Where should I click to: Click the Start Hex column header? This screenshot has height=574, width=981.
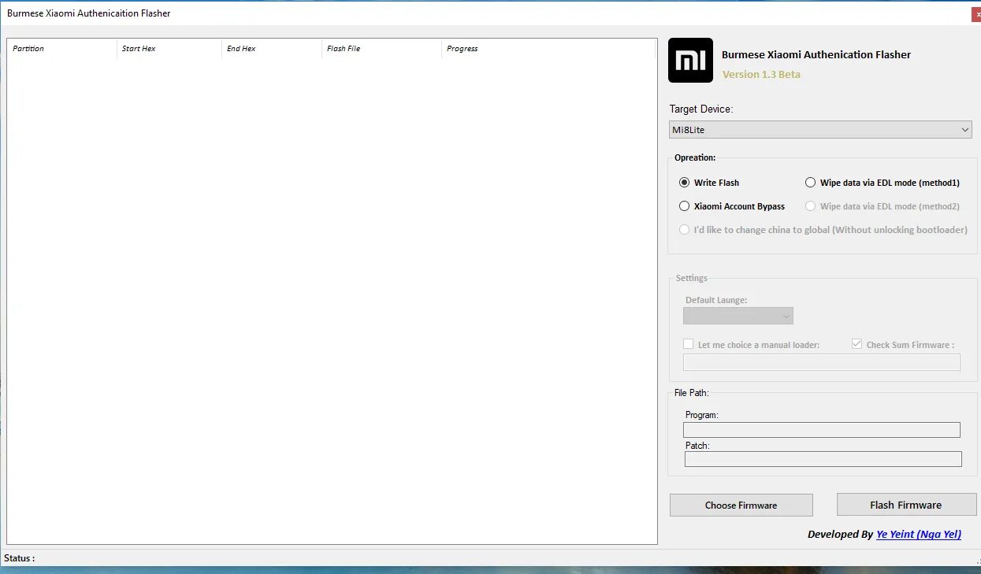(x=169, y=49)
